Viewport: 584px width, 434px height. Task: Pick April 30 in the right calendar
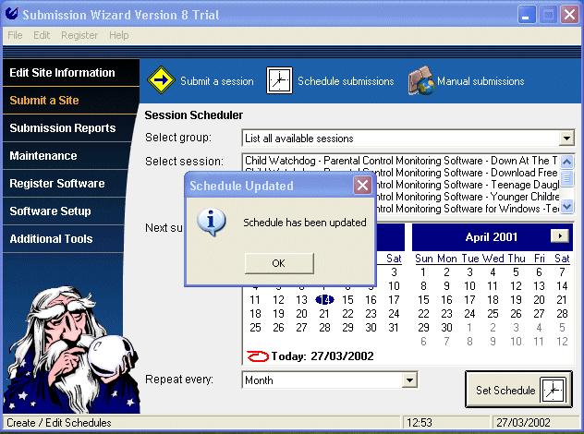click(446, 328)
